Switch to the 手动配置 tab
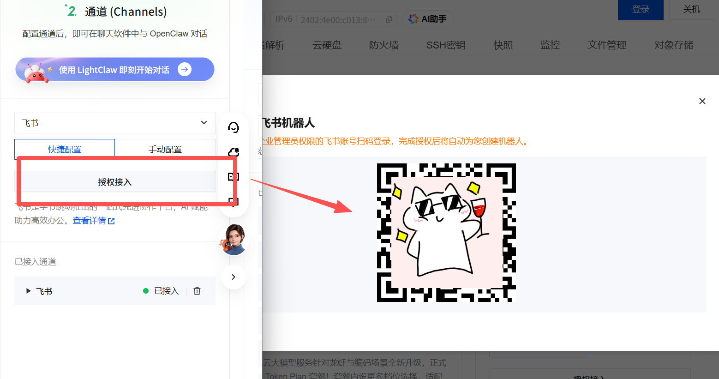The image size is (719, 379). tap(165, 149)
